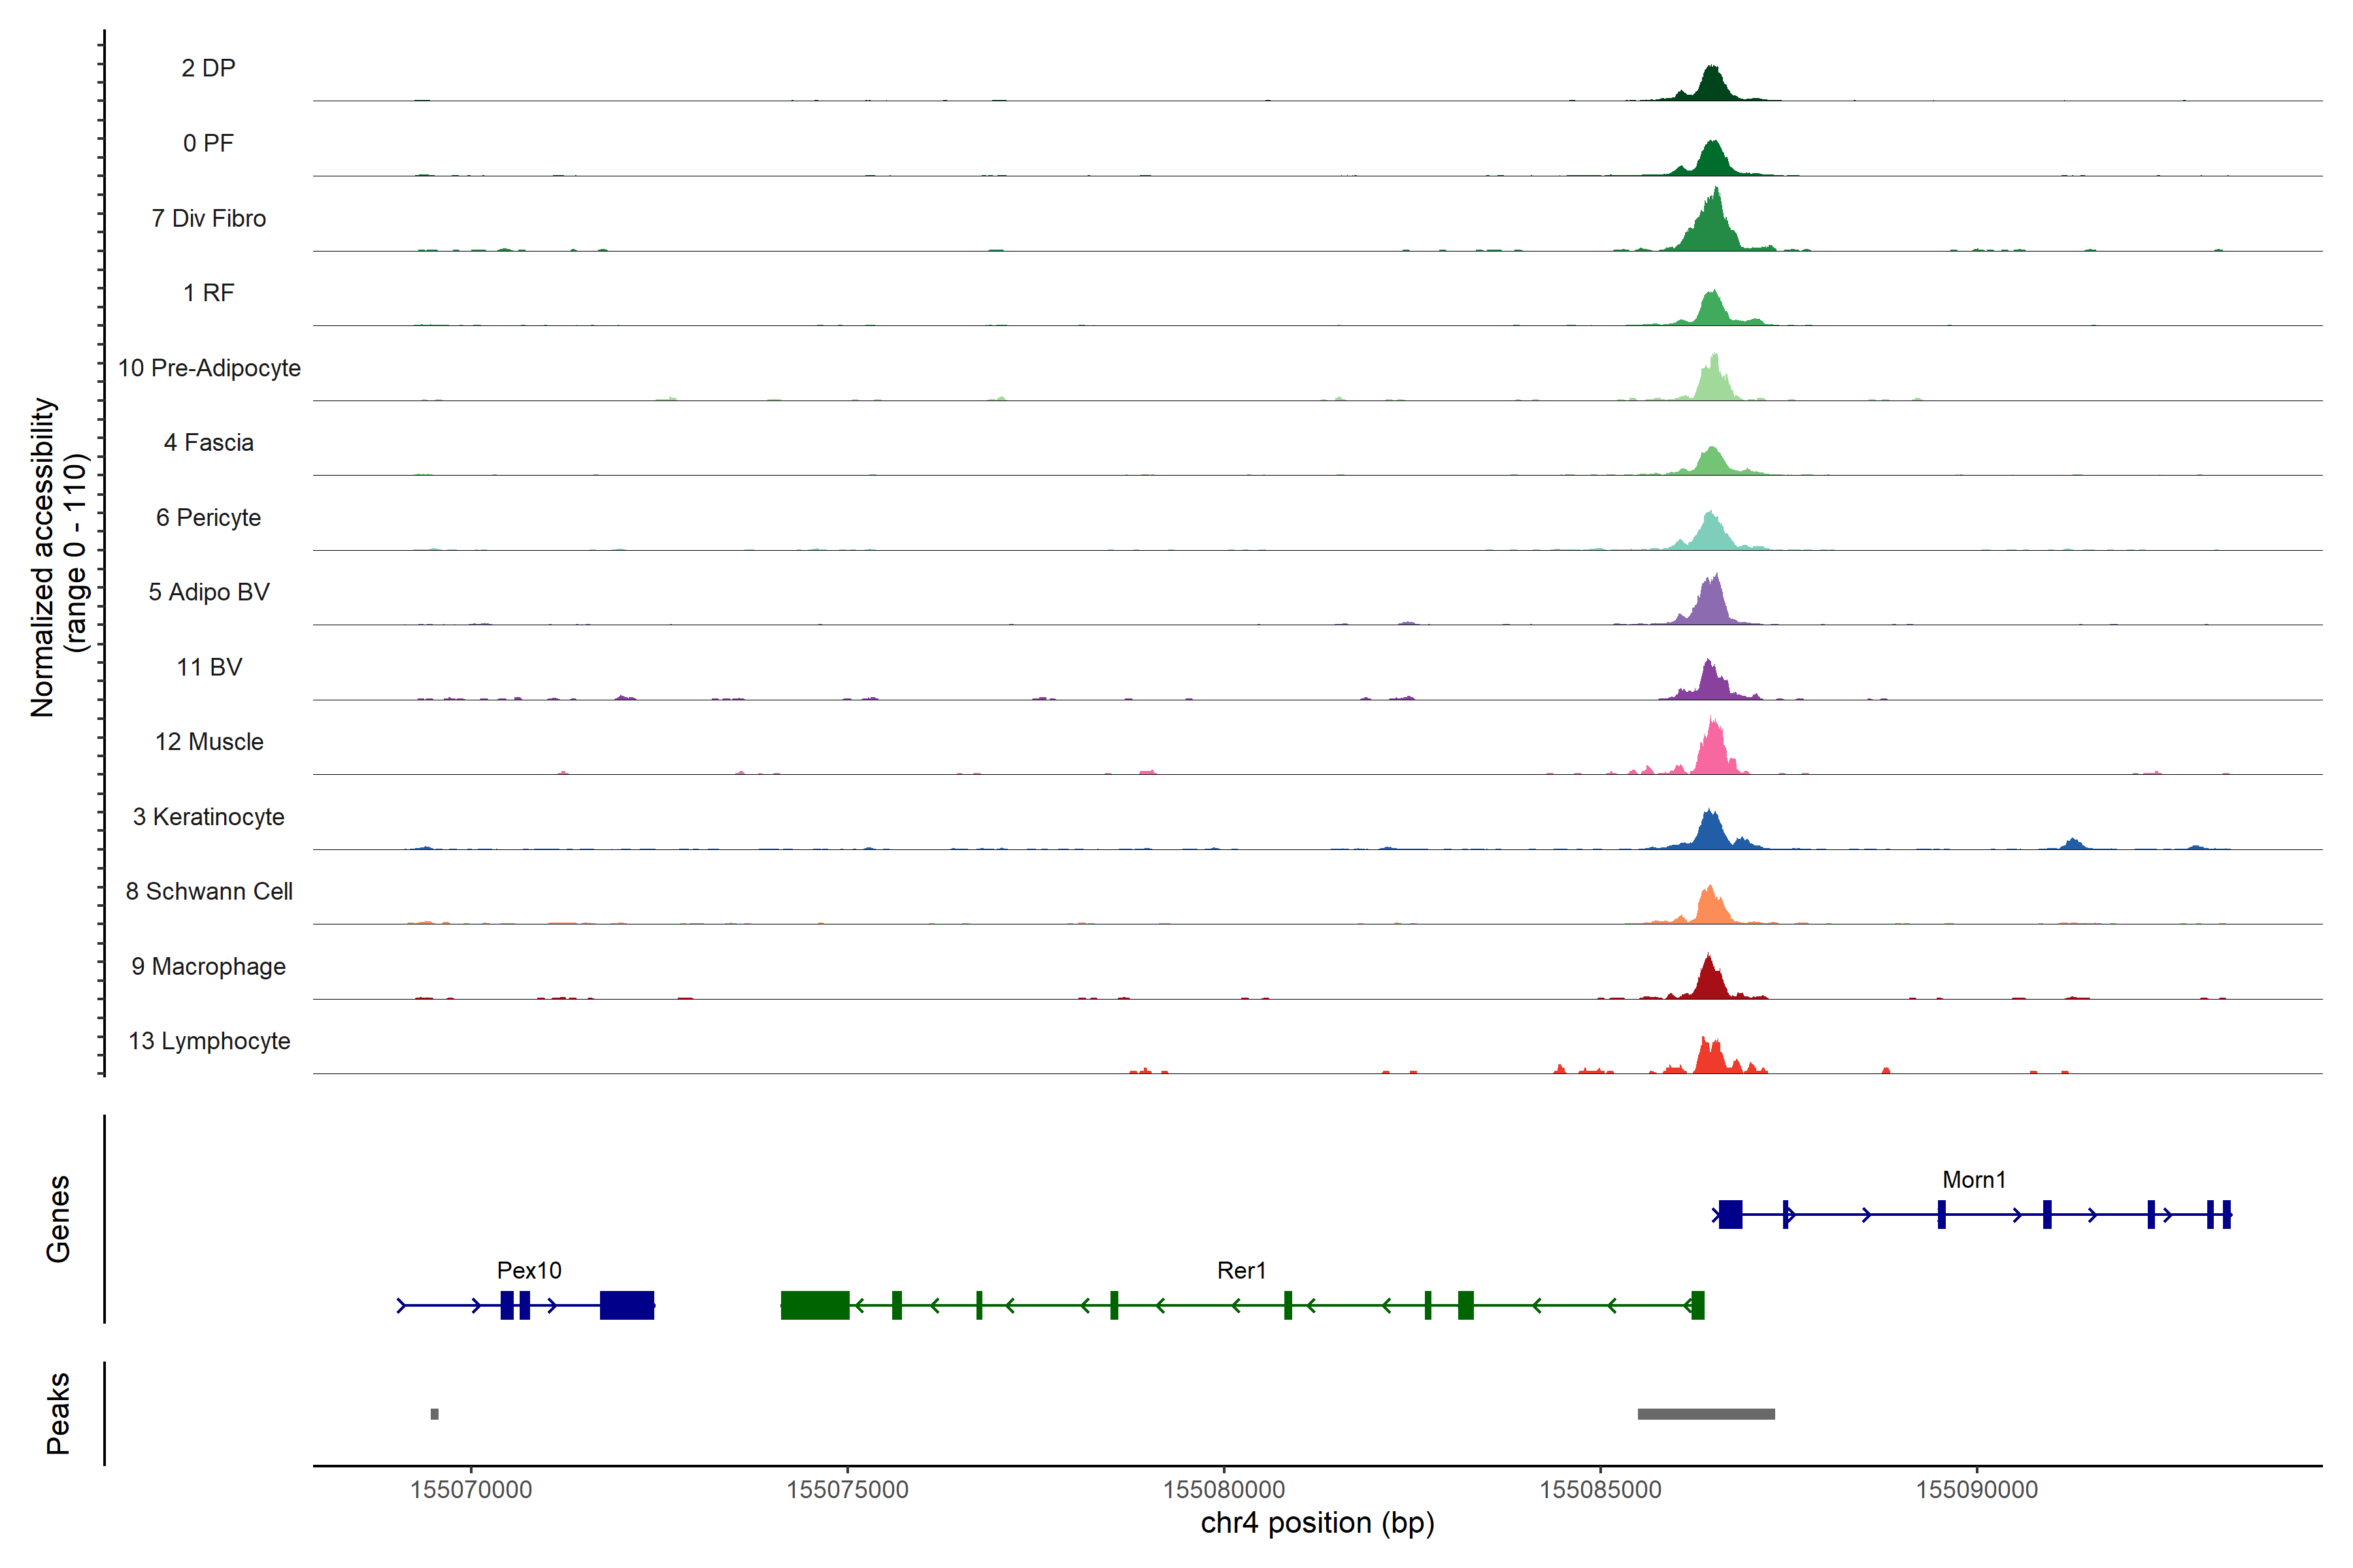This screenshot has height=1568, width=2353.
Task: Select the 10 Pre-Adipocyte track label
Action: (x=209, y=368)
